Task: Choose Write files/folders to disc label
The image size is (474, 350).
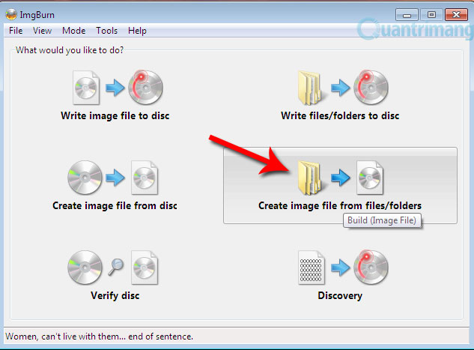Action: [340, 116]
